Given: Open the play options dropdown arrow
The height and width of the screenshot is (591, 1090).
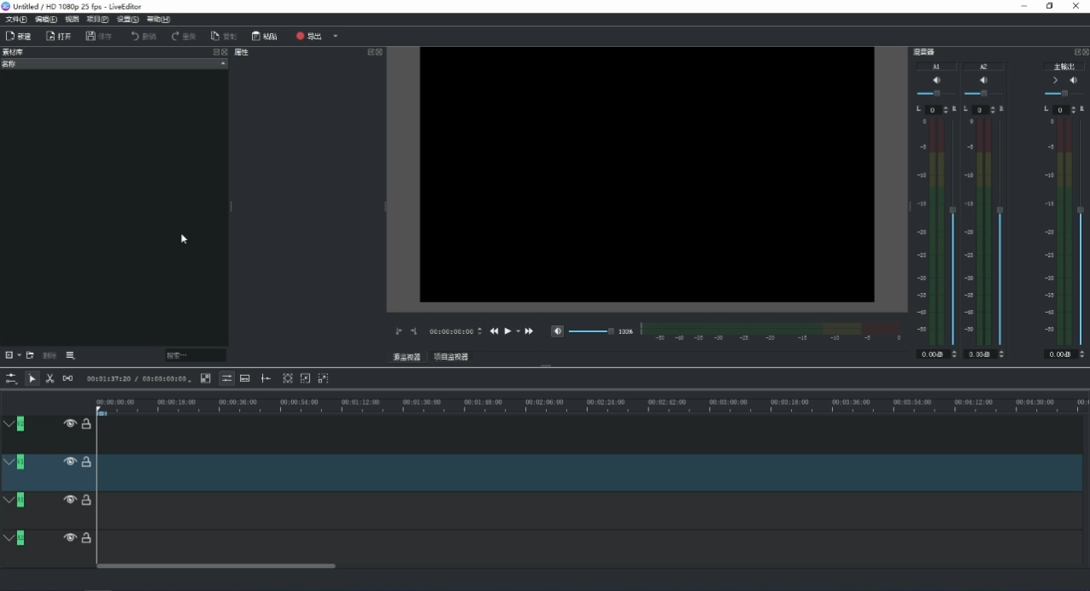Looking at the screenshot, I should click(518, 331).
